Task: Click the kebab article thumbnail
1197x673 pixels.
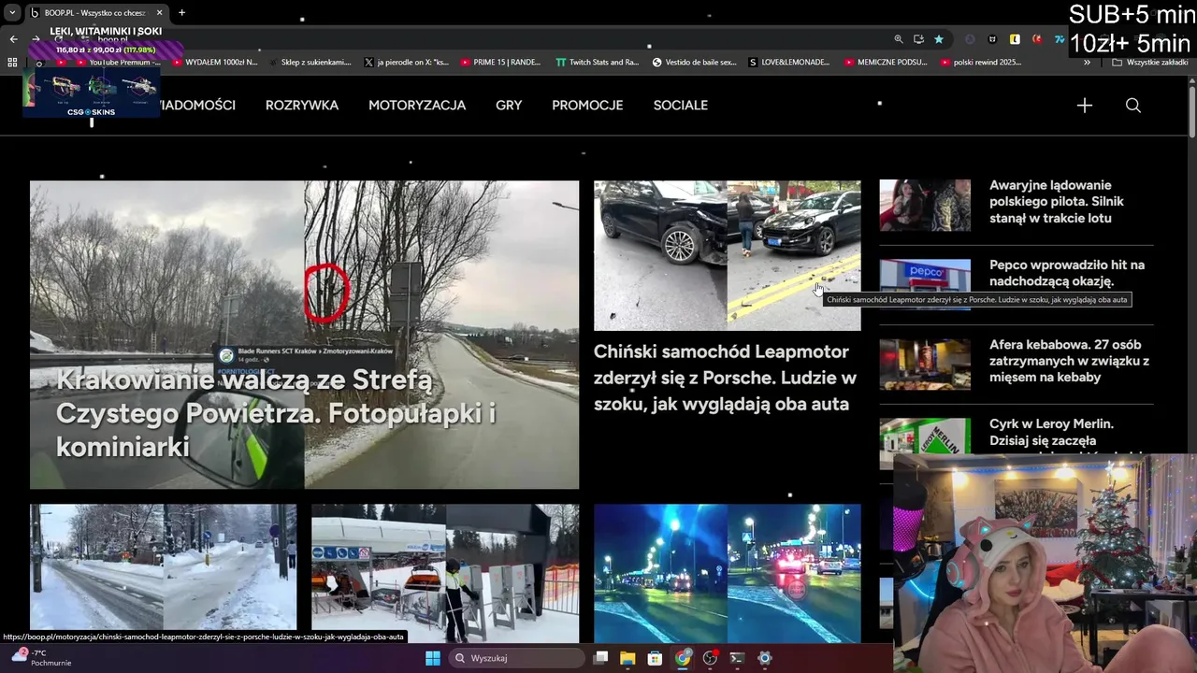Action: (925, 365)
